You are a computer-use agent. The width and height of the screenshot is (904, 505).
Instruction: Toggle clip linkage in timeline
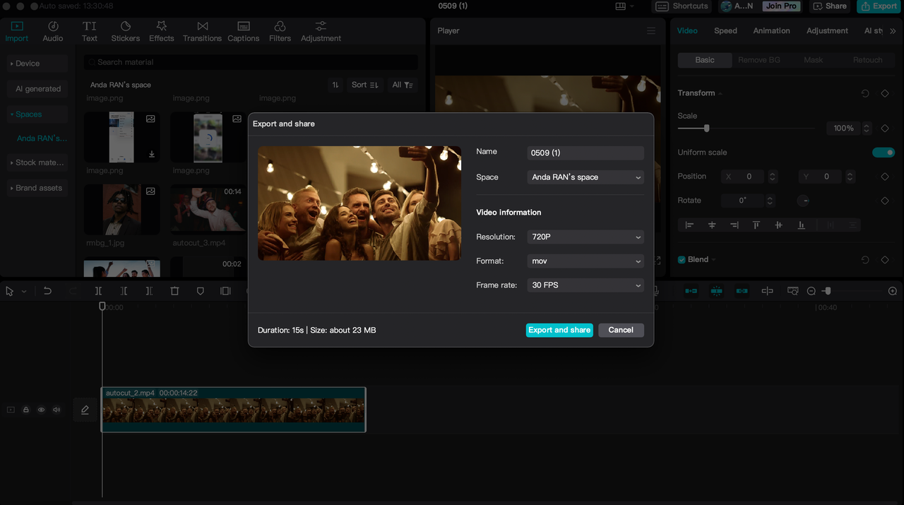pyautogui.click(x=742, y=291)
